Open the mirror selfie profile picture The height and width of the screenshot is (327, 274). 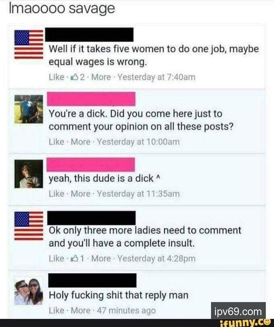(x=29, y=174)
